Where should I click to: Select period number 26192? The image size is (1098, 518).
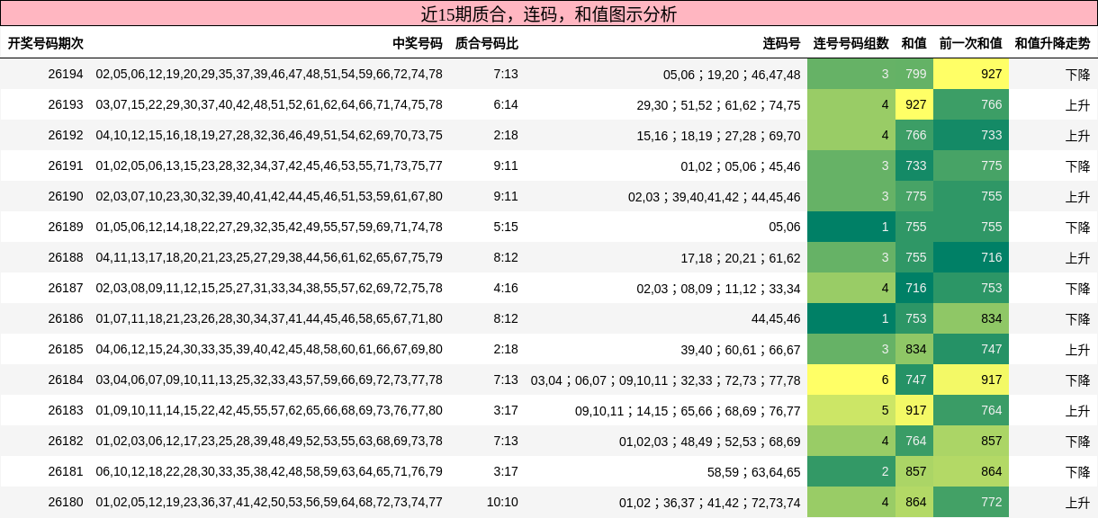pos(66,135)
